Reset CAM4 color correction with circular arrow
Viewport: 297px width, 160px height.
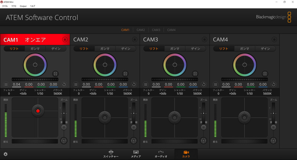(273, 84)
